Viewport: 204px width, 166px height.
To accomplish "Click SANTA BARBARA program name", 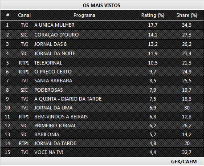I will [x=53, y=81].
